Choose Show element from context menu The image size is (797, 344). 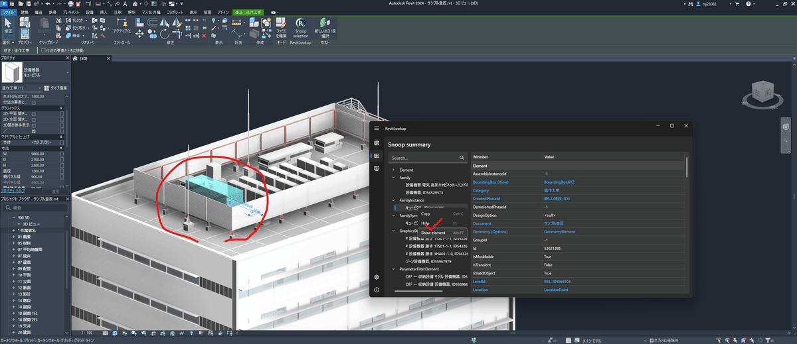click(433, 233)
